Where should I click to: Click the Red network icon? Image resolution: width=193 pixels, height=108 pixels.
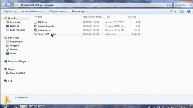[x=5, y=81]
